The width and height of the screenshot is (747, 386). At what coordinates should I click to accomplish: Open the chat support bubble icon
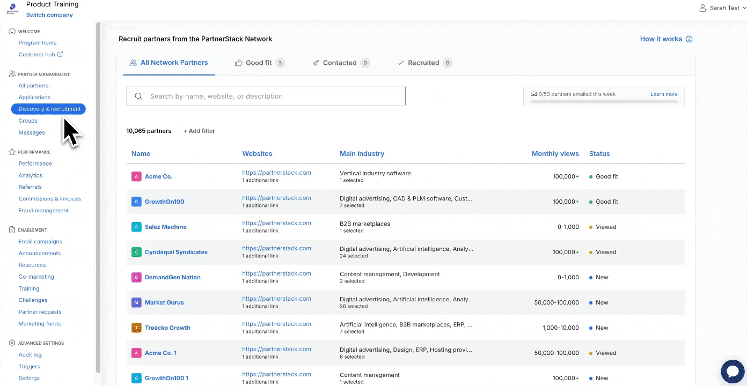[732, 371]
